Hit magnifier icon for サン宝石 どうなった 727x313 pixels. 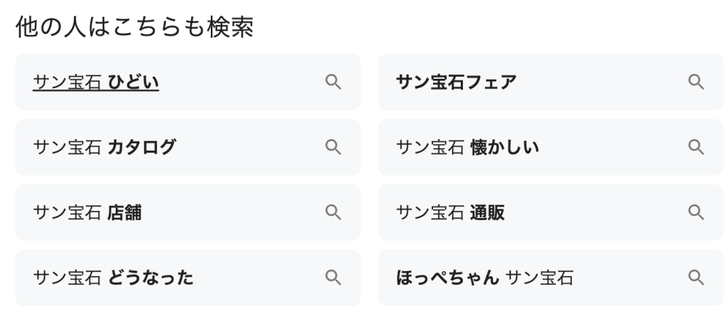point(333,278)
